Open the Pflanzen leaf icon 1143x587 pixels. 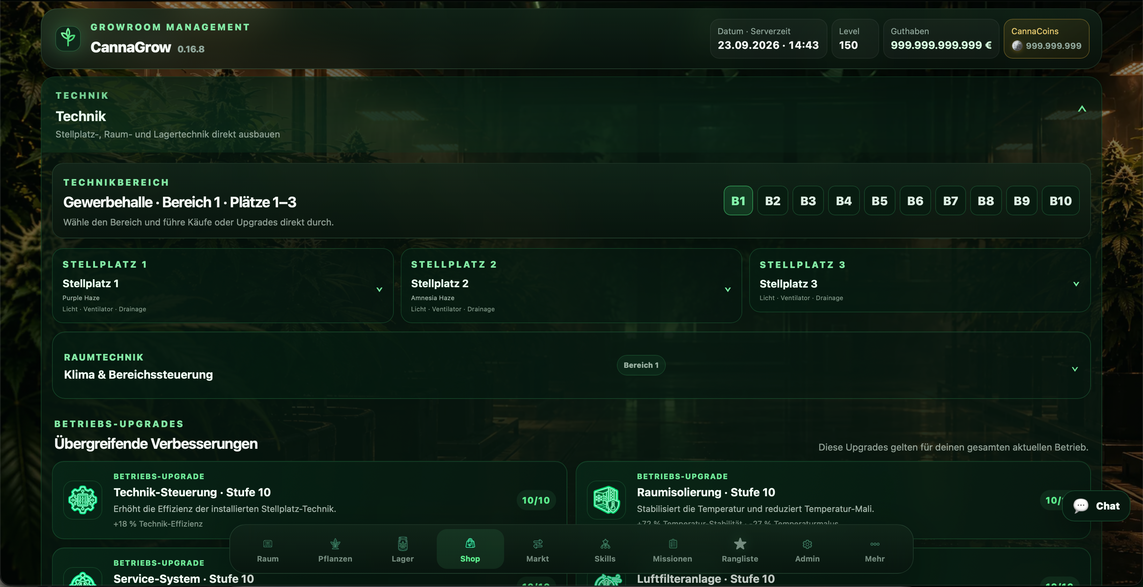click(x=335, y=543)
